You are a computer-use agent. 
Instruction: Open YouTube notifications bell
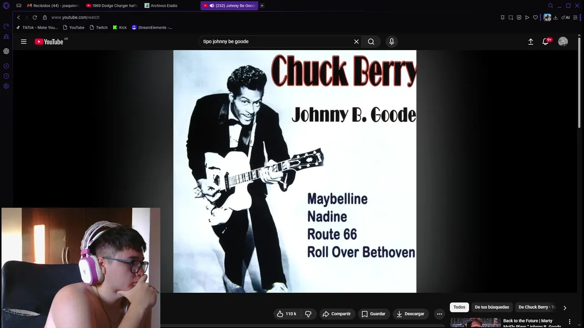[546, 41]
